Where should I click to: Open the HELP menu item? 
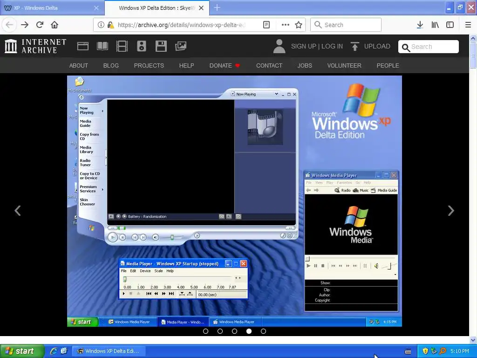(186, 65)
